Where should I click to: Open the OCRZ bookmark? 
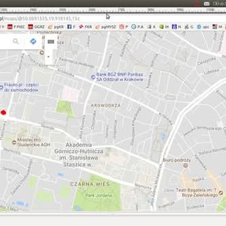pyautogui.click(x=36, y=27)
